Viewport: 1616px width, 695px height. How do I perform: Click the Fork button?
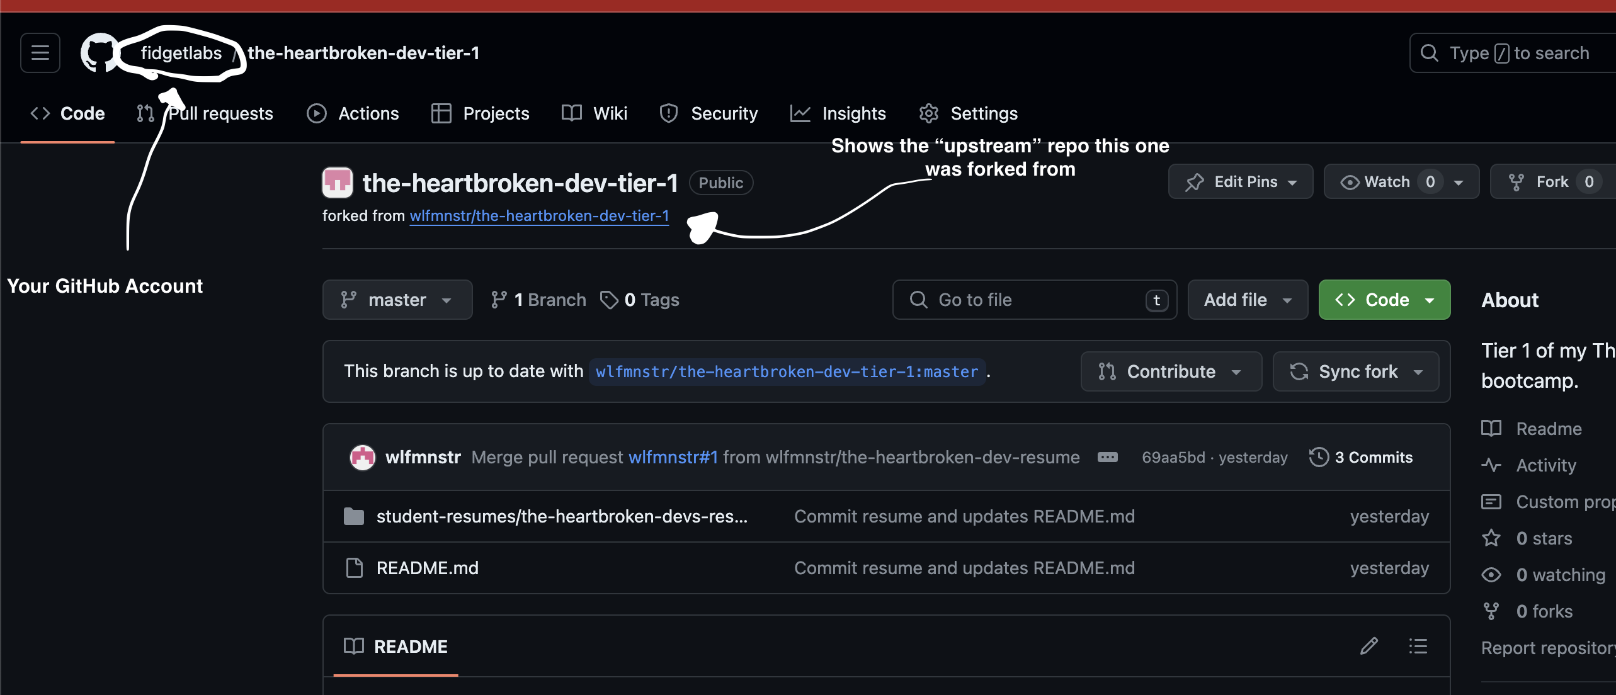[1552, 182]
